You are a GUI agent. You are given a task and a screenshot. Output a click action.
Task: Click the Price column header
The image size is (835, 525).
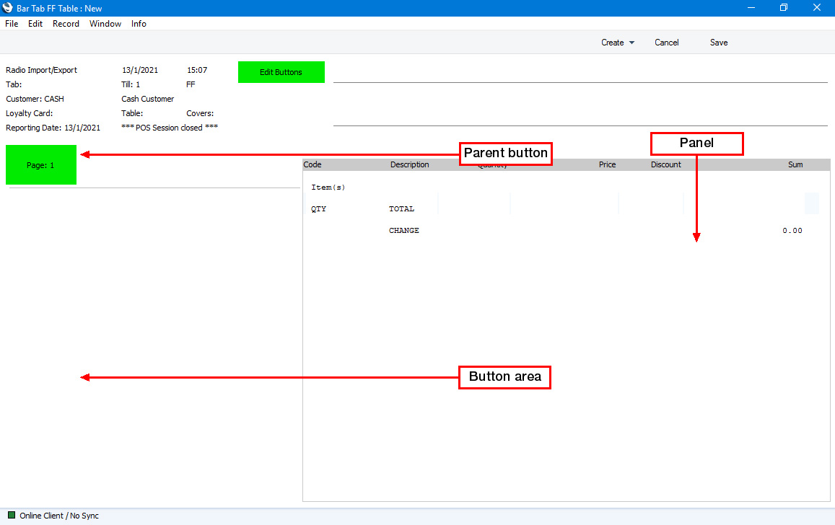coord(607,164)
